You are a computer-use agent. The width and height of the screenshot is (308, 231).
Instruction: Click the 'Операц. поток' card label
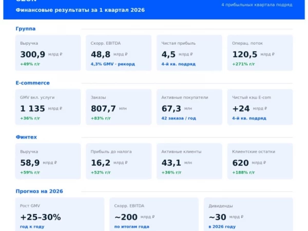pyautogui.click(x=247, y=43)
